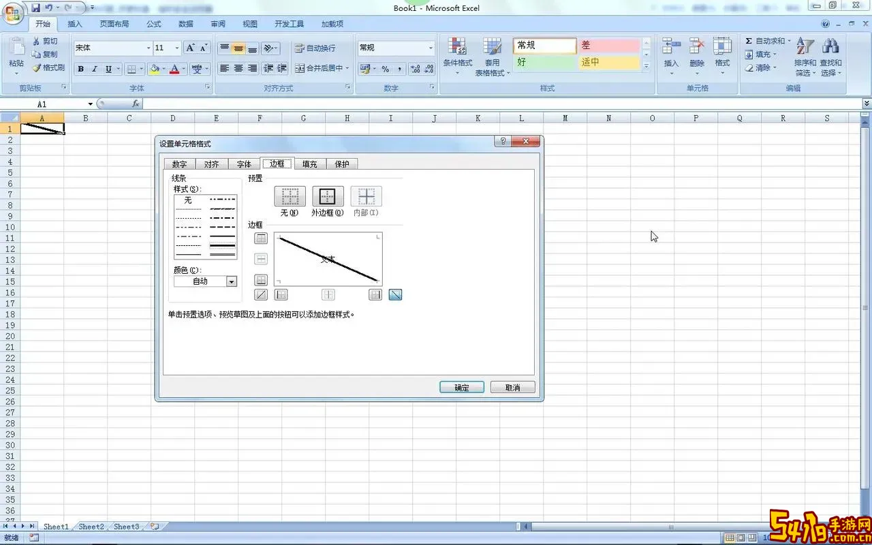The image size is (872, 545).
Task: Toggle the left border button
Action: [x=281, y=294]
